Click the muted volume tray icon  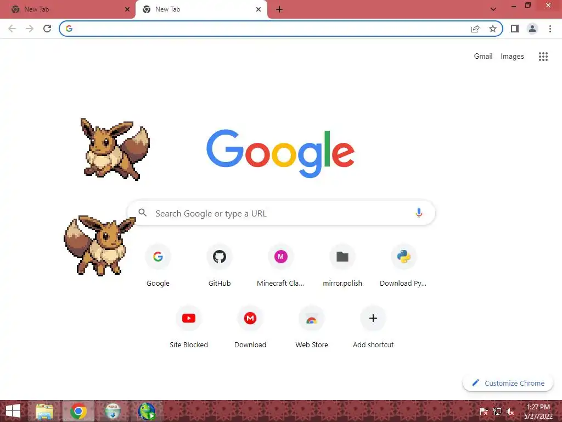(x=510, y=412)
